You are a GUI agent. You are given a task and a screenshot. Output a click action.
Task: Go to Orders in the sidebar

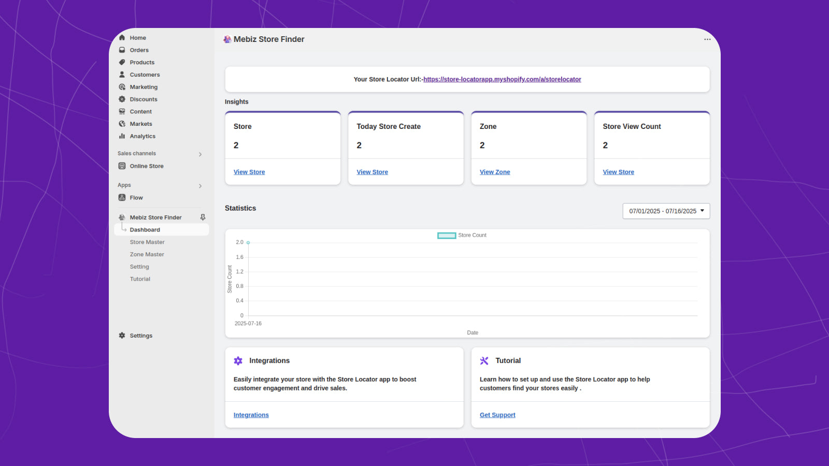[139, 50]
